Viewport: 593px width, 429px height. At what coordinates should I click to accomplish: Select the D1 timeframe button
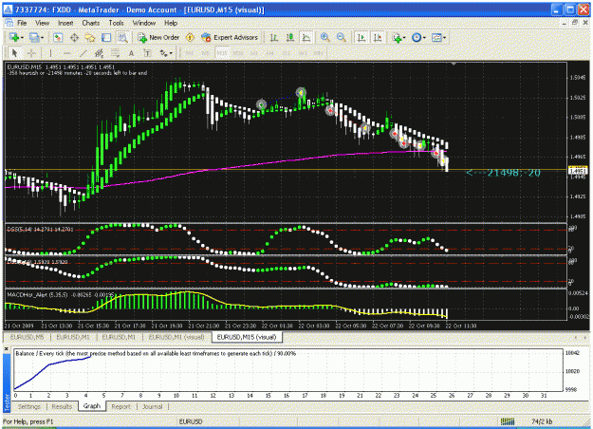pyautogui.click(x=287, y=53)
